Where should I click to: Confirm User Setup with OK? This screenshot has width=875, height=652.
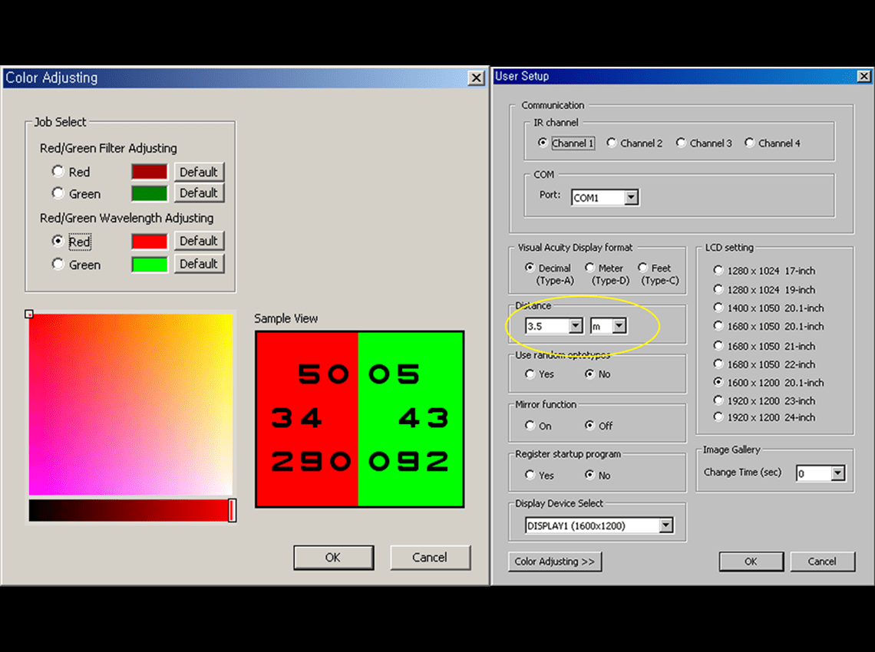(751, 561)
